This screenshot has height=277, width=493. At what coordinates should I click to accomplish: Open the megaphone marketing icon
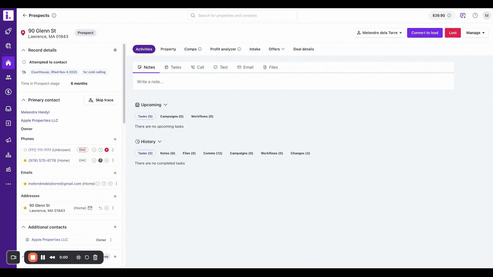8,140
